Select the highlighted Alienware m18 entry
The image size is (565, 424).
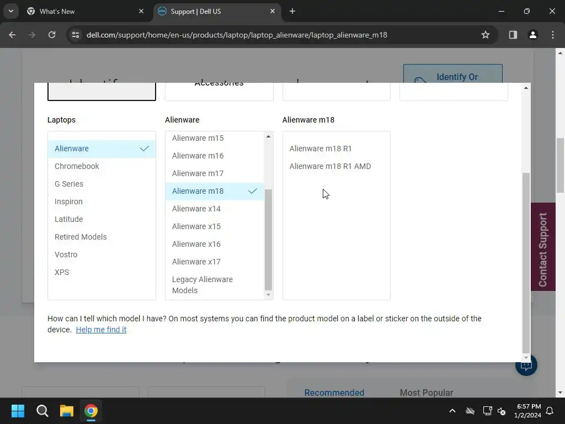pyautogui.click(x=215, y=191)
